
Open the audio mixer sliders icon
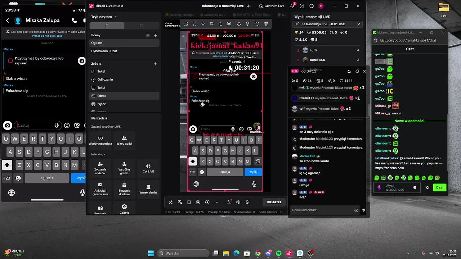coord(229,202)
